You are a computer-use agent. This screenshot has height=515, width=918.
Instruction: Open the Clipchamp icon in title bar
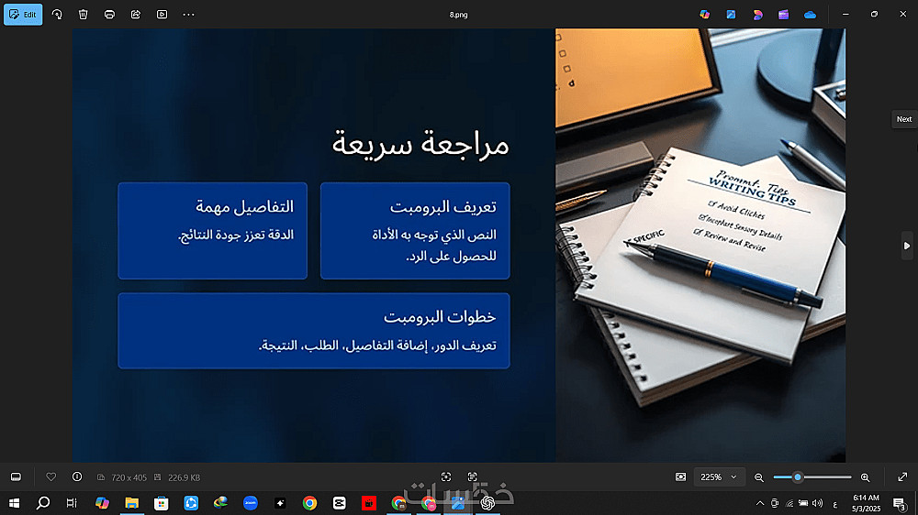coord(783,15)
